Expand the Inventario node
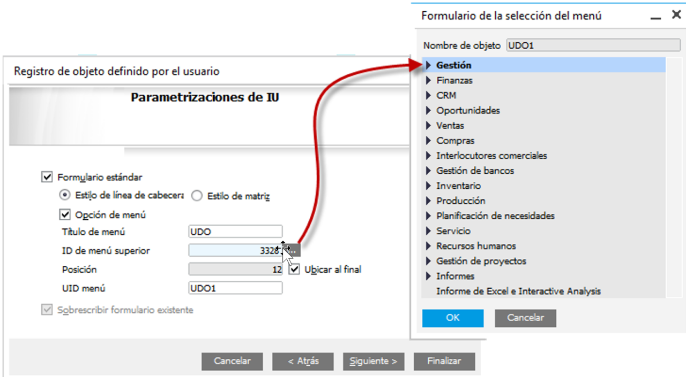Image resolution: width=686 pixels, height=377 pixels. pos(428,186)
